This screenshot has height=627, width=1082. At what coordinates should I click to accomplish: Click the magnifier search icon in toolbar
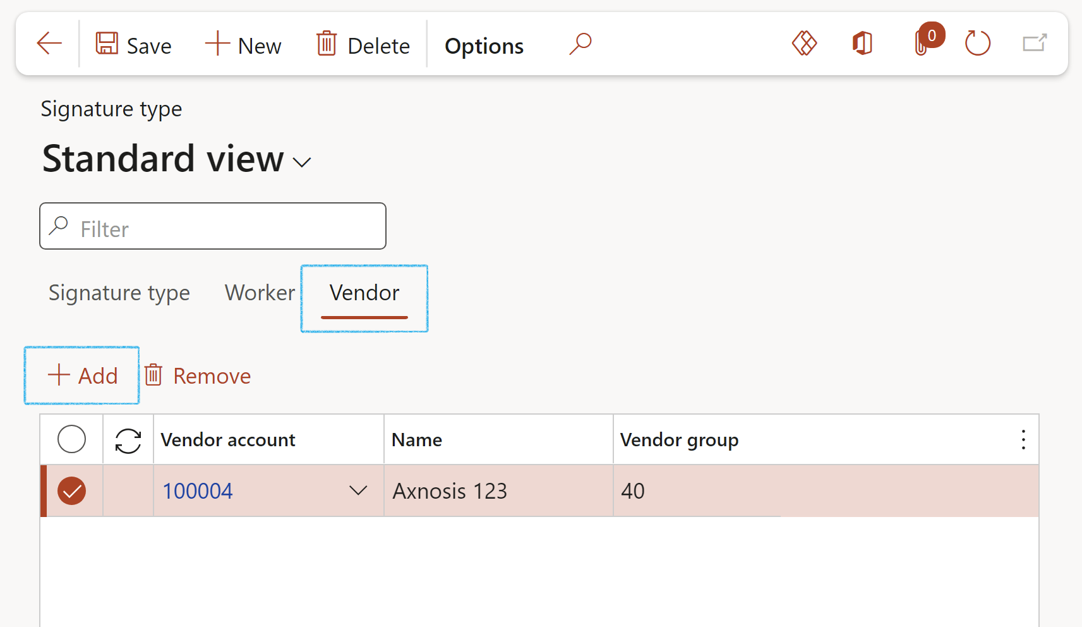(x=580, y=44)
